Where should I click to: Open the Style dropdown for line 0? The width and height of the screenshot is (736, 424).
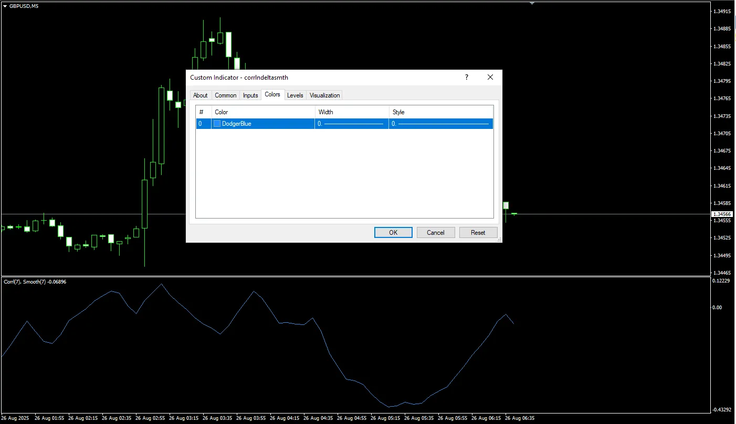click(x=440, y=124)
